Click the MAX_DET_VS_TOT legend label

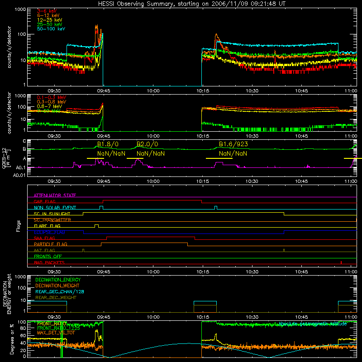[x=56, y=333]
